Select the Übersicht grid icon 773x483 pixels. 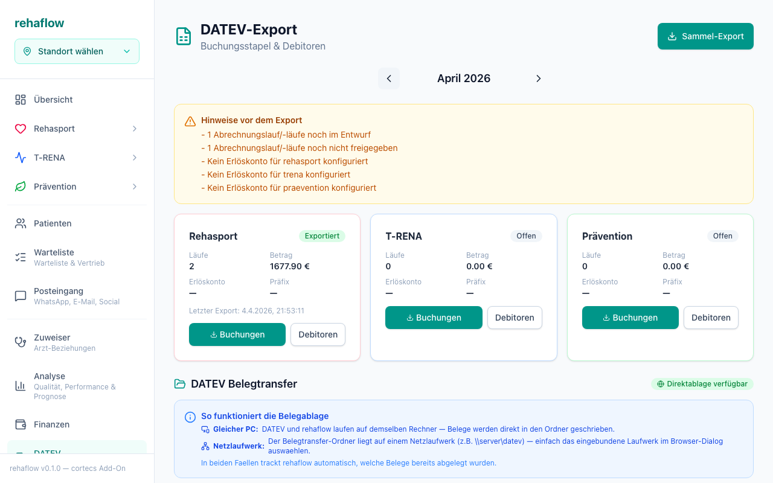coord(20,99)
